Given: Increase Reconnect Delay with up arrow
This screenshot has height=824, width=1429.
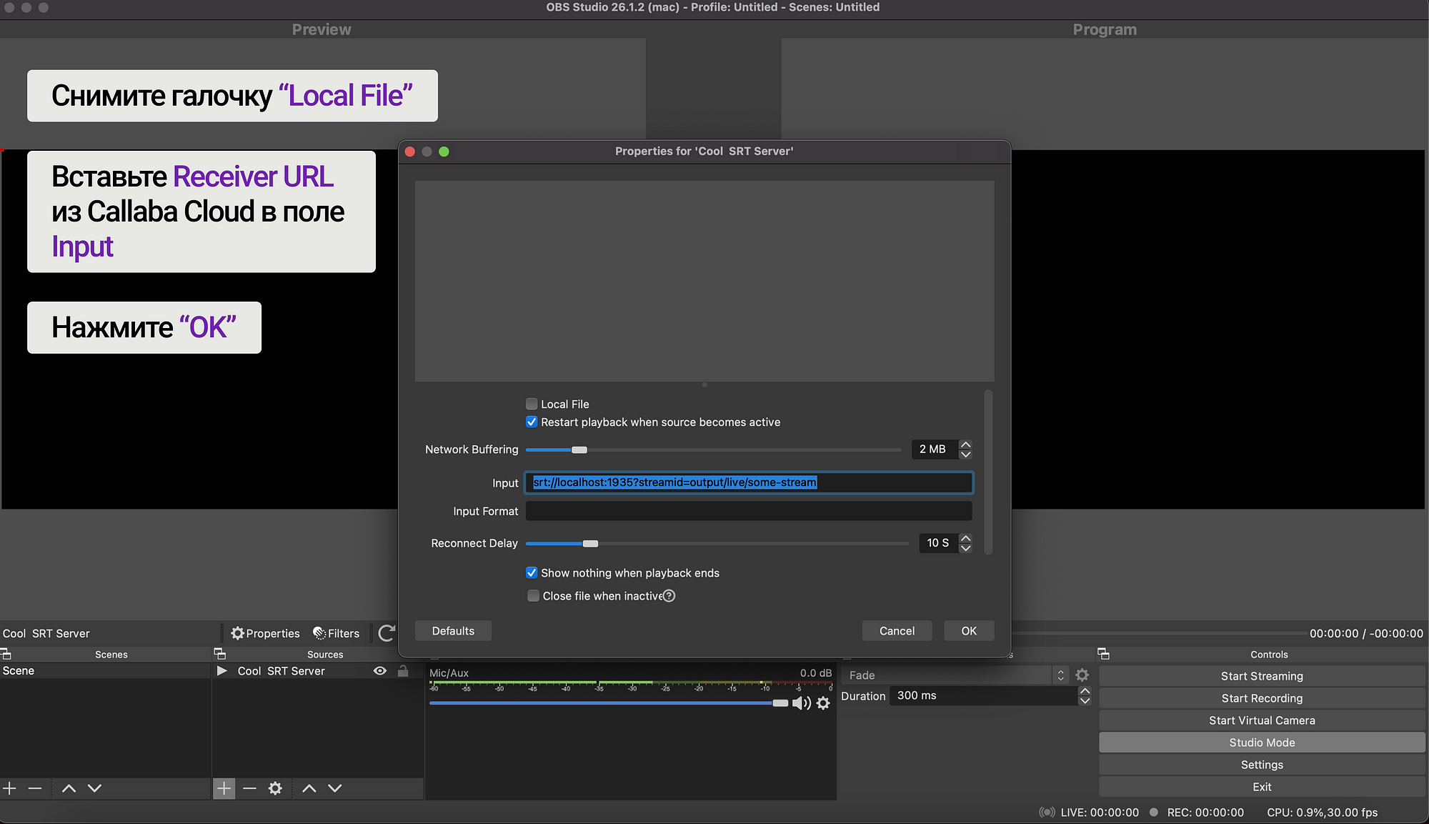Looking at the screenshot, I should coord(965,538).
